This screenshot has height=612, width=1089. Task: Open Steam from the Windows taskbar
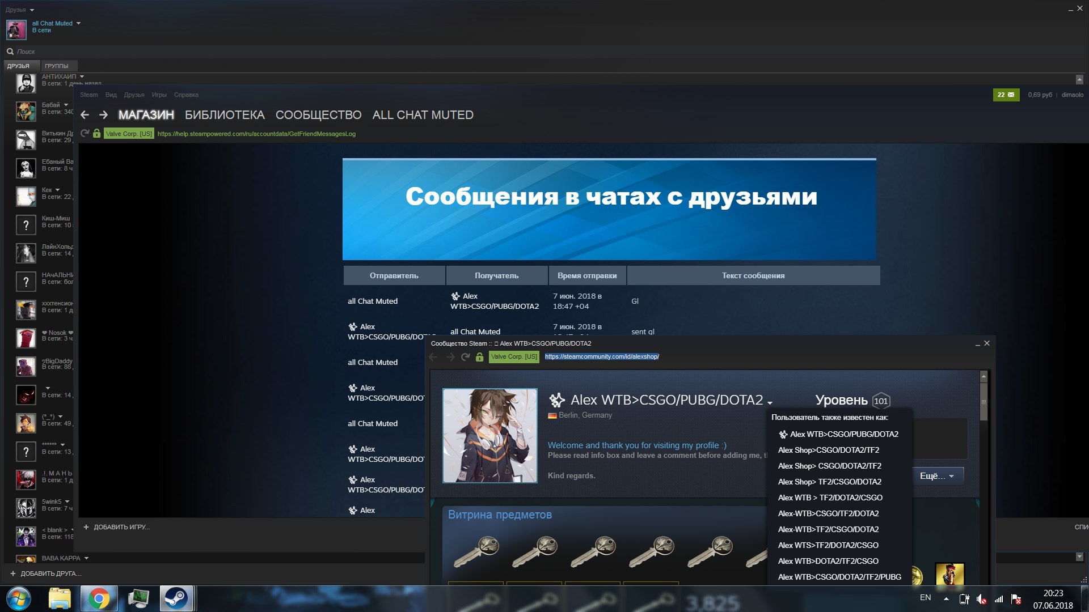point(176,598)
